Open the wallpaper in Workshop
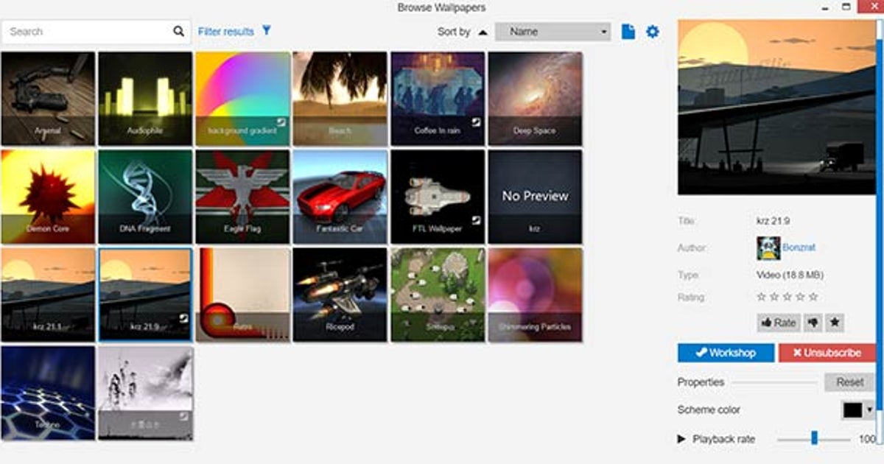884x464 pixels. tap(726, 353)
